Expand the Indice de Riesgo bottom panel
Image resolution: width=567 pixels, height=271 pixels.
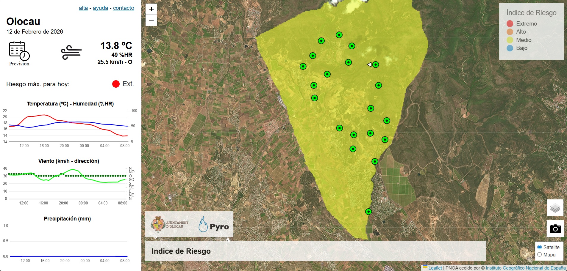pos(181,251)
